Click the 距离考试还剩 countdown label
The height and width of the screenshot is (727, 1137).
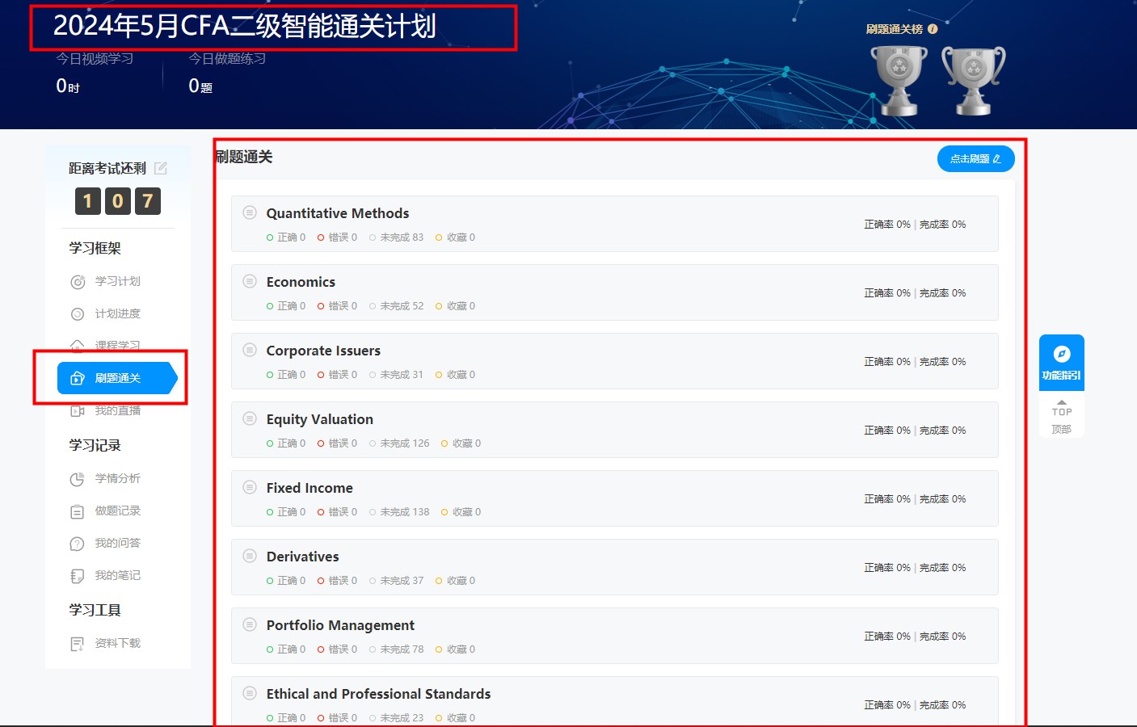point(107,168)
